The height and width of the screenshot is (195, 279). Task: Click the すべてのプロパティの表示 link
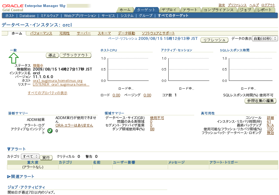47,93
